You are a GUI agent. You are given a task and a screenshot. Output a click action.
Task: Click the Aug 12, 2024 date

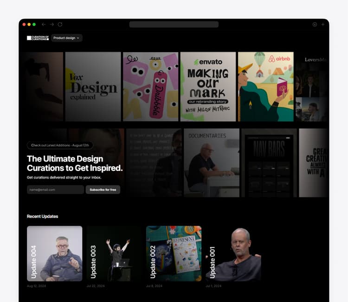click(36, 286)
